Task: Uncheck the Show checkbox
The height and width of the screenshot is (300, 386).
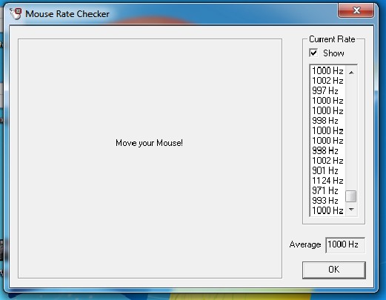Action: coord(313,53)
